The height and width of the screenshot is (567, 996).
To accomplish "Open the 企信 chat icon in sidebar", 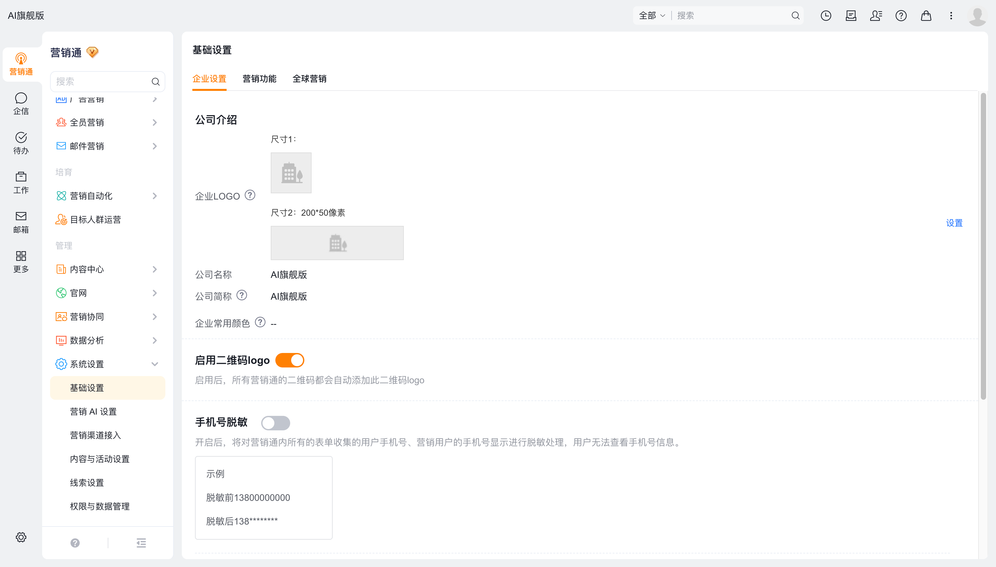I will (21, 104).
